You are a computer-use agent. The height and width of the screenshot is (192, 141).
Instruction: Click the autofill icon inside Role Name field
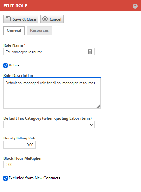pos(90,52)
